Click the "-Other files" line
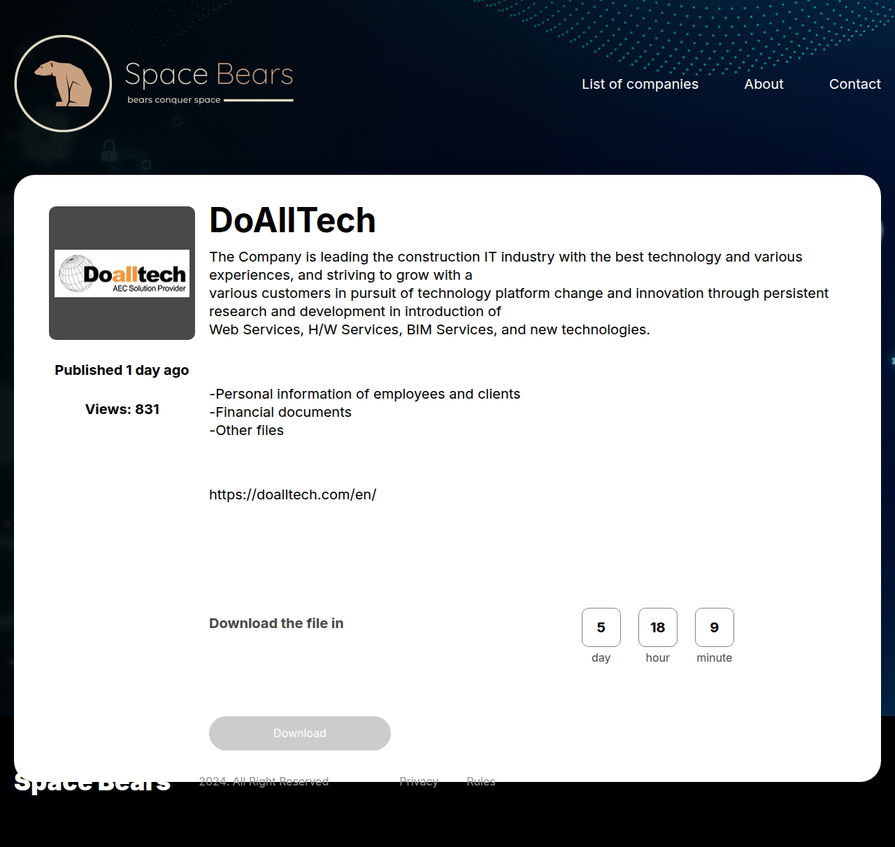 coord(246,430)
